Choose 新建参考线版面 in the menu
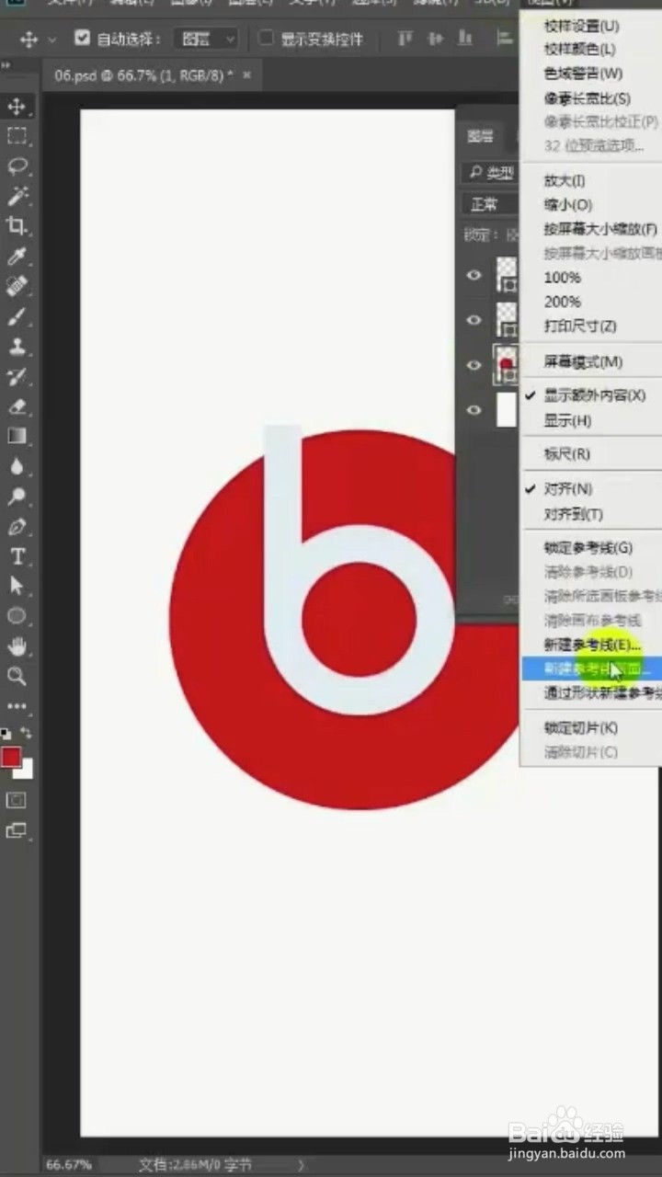 point(591,668)
